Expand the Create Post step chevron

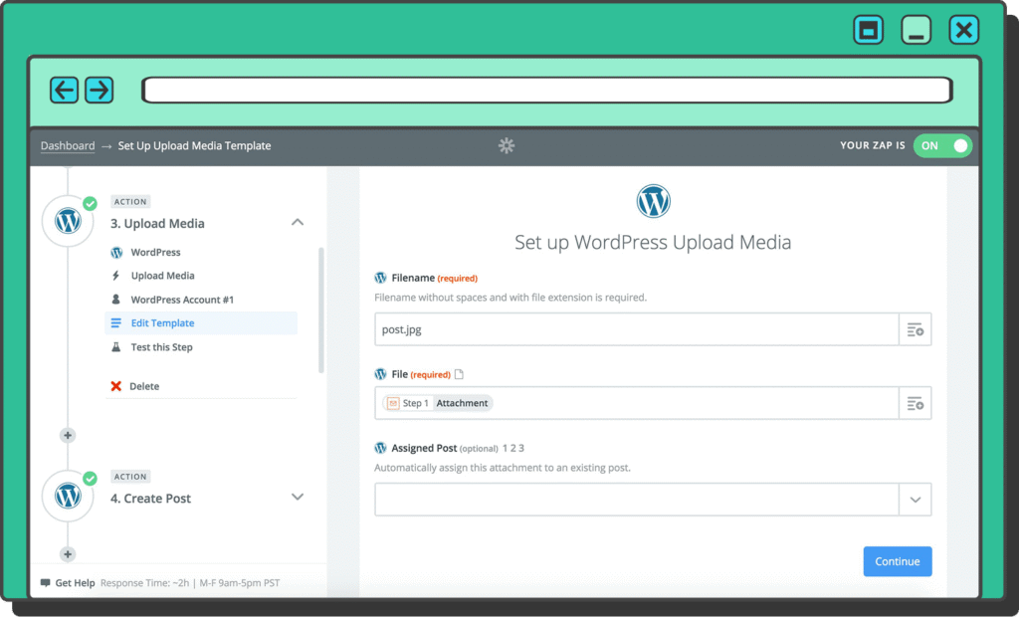[x=297, y=498]
